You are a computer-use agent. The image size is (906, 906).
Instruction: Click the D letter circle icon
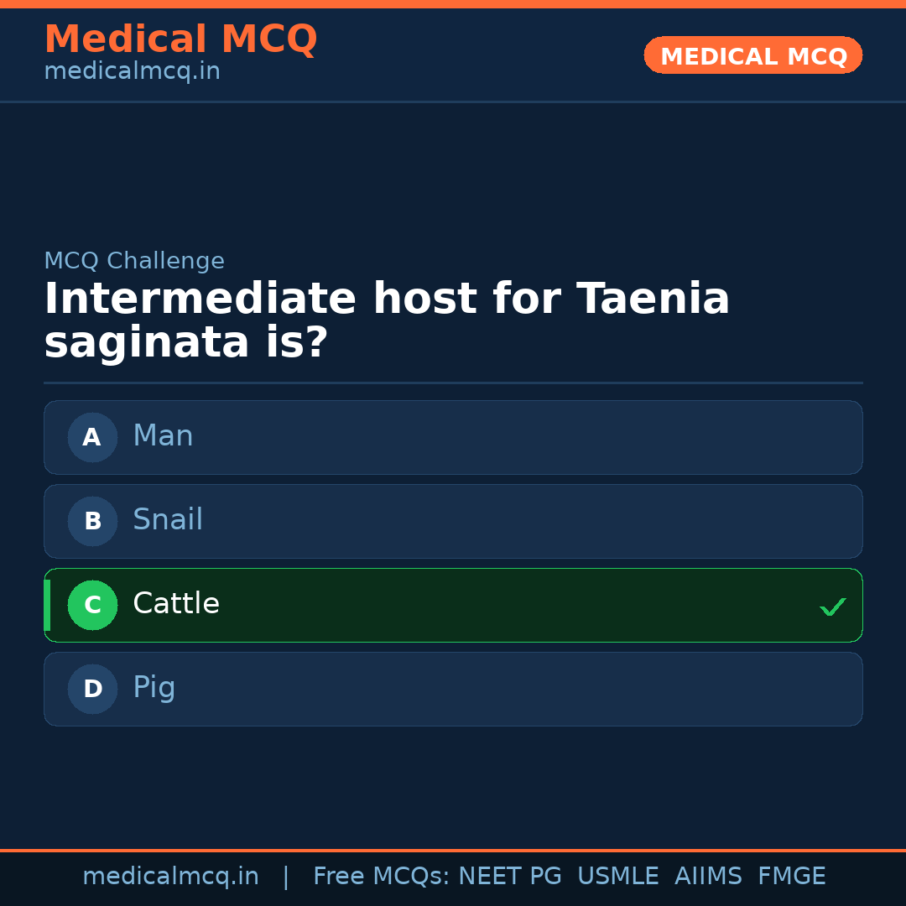coord(92,689)
